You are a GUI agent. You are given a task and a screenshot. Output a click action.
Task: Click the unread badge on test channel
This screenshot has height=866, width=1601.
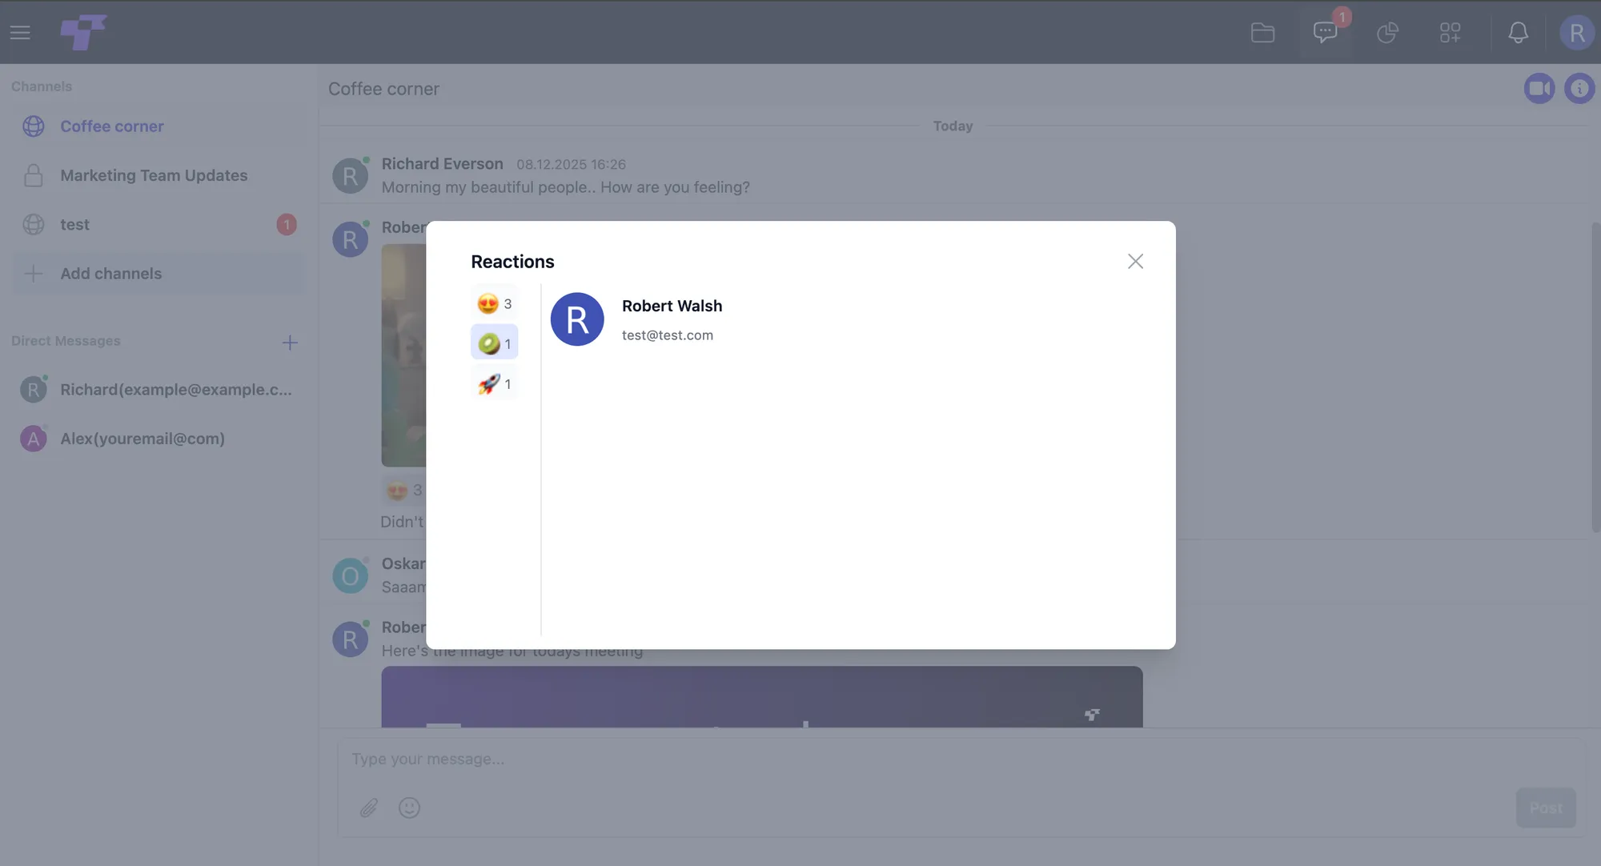(287, 225)
